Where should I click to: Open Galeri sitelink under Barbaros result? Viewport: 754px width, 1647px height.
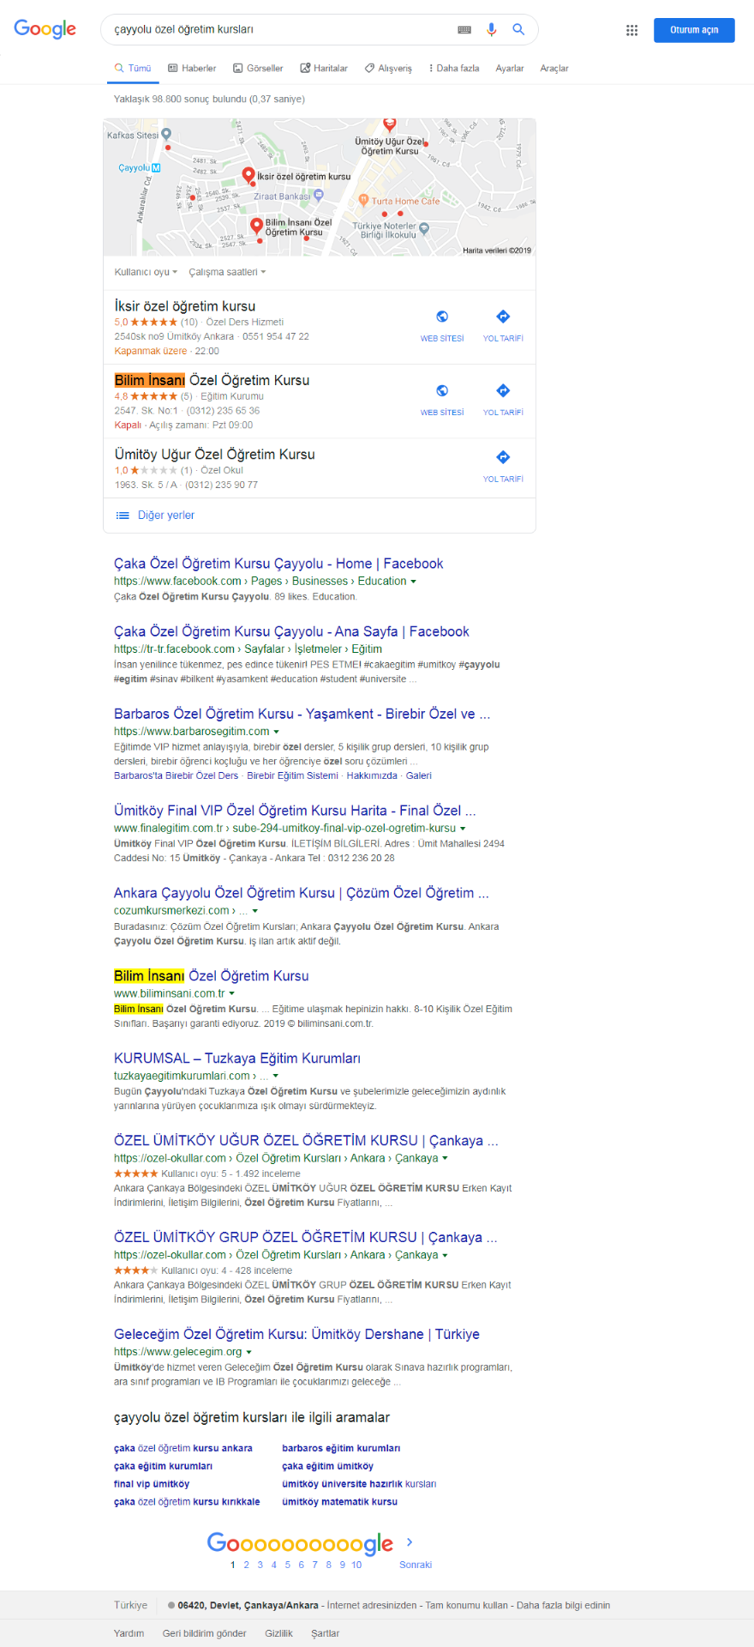tap(419, 775)
